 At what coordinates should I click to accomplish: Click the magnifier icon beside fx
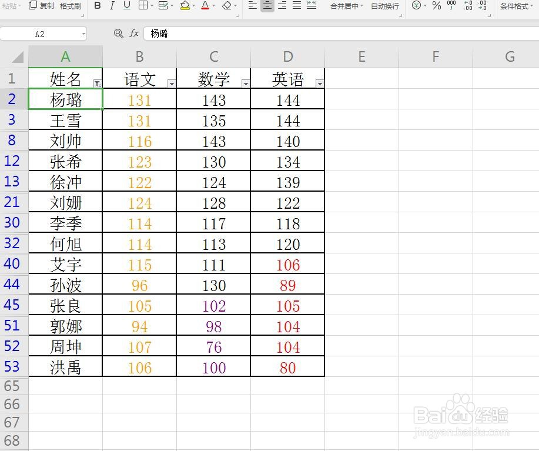tap(118, 34)
